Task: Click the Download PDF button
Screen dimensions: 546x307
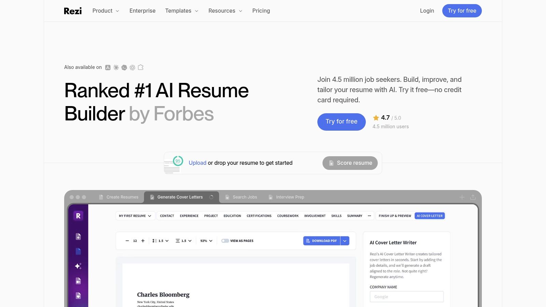Action: (322, 241)
